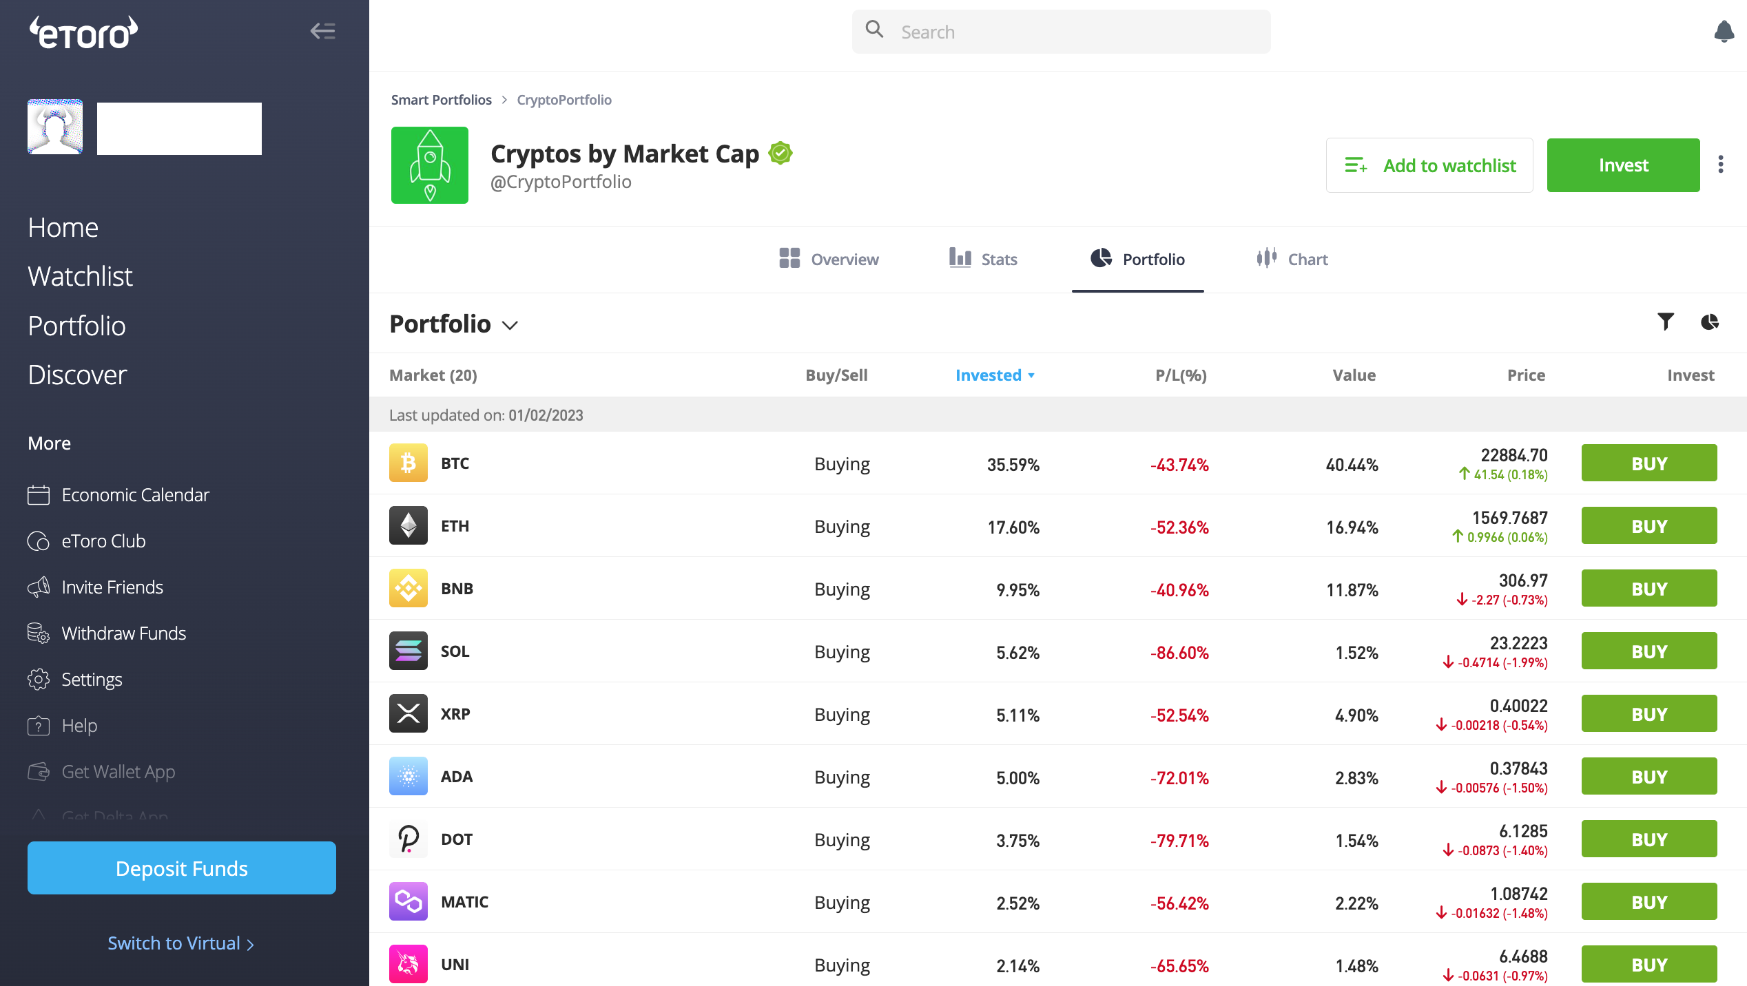Click BUY for BNB

tap(1649, 589)
